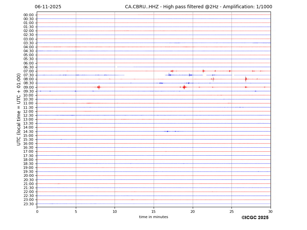Click the large red event near minute 8 on the 09:00 trace
The image size is (307, 230).
(99, 87)
